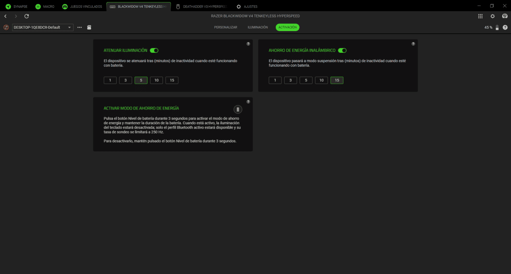This screenshot has width=511, height=274.
Task: Open the DESKTOP-1QE8DCR-Default profile dropdown
Action: (43, 27)
